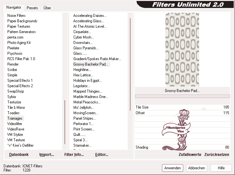Select Tile & Mirror category
Image resolution: width=235 pixels, height=175 pixels.
click(x=16, y=108)
